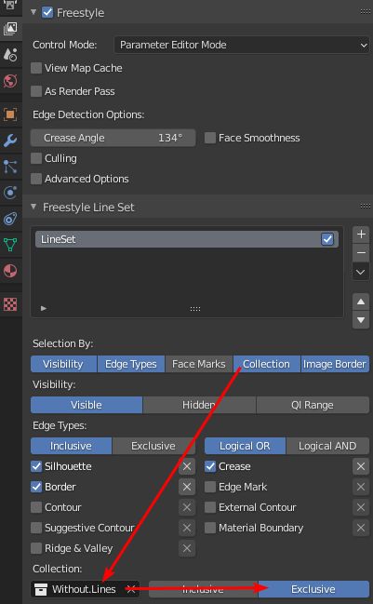The image size is (373, 604).
Task: Clear the Without.Lines collection with X
Action: [x=131, y=589]
